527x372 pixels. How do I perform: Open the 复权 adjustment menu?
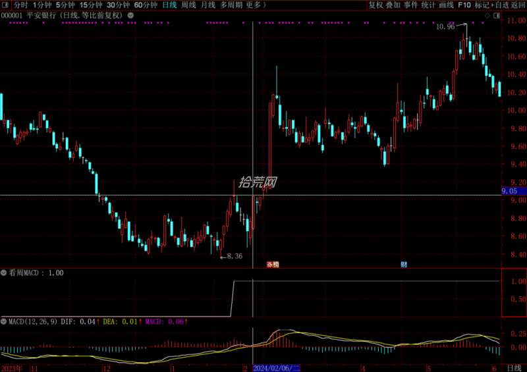click(x=375, y=5)
